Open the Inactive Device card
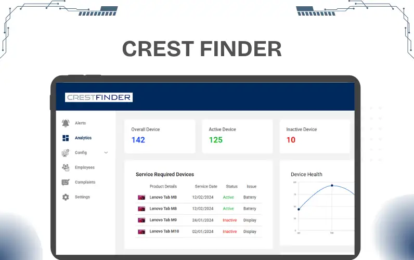 pyautogui.click(x=315, y=136)
